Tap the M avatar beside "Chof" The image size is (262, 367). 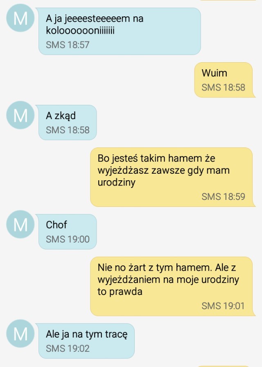pyautogui.click(x=20, y=224)
